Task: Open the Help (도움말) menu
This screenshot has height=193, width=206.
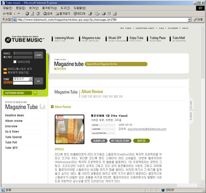Action: [80, 8]
